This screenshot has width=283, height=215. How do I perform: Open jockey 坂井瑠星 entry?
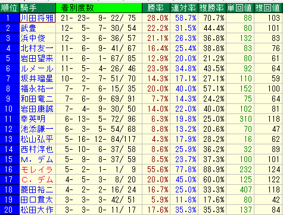click(x=37, y=78)
